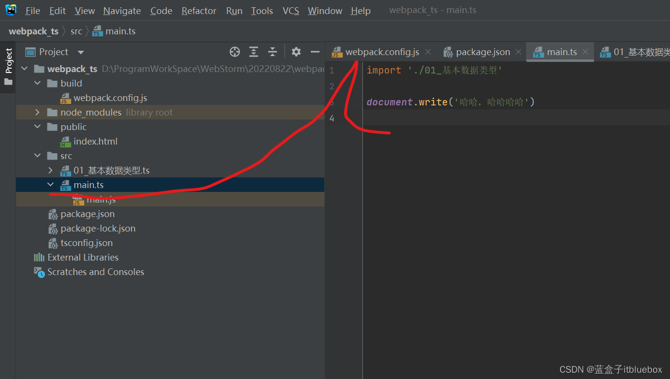Select the node_modules folder

(170, 112)
